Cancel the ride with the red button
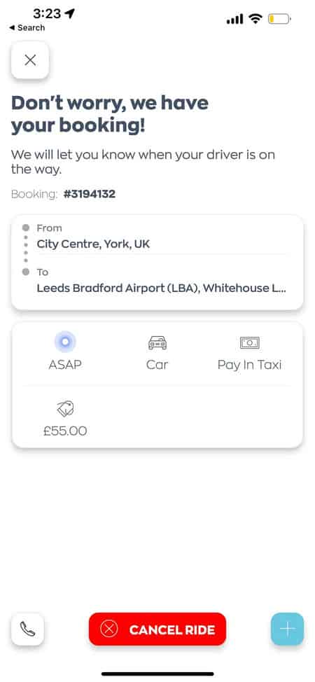The image size is (315, 682). 157,629
